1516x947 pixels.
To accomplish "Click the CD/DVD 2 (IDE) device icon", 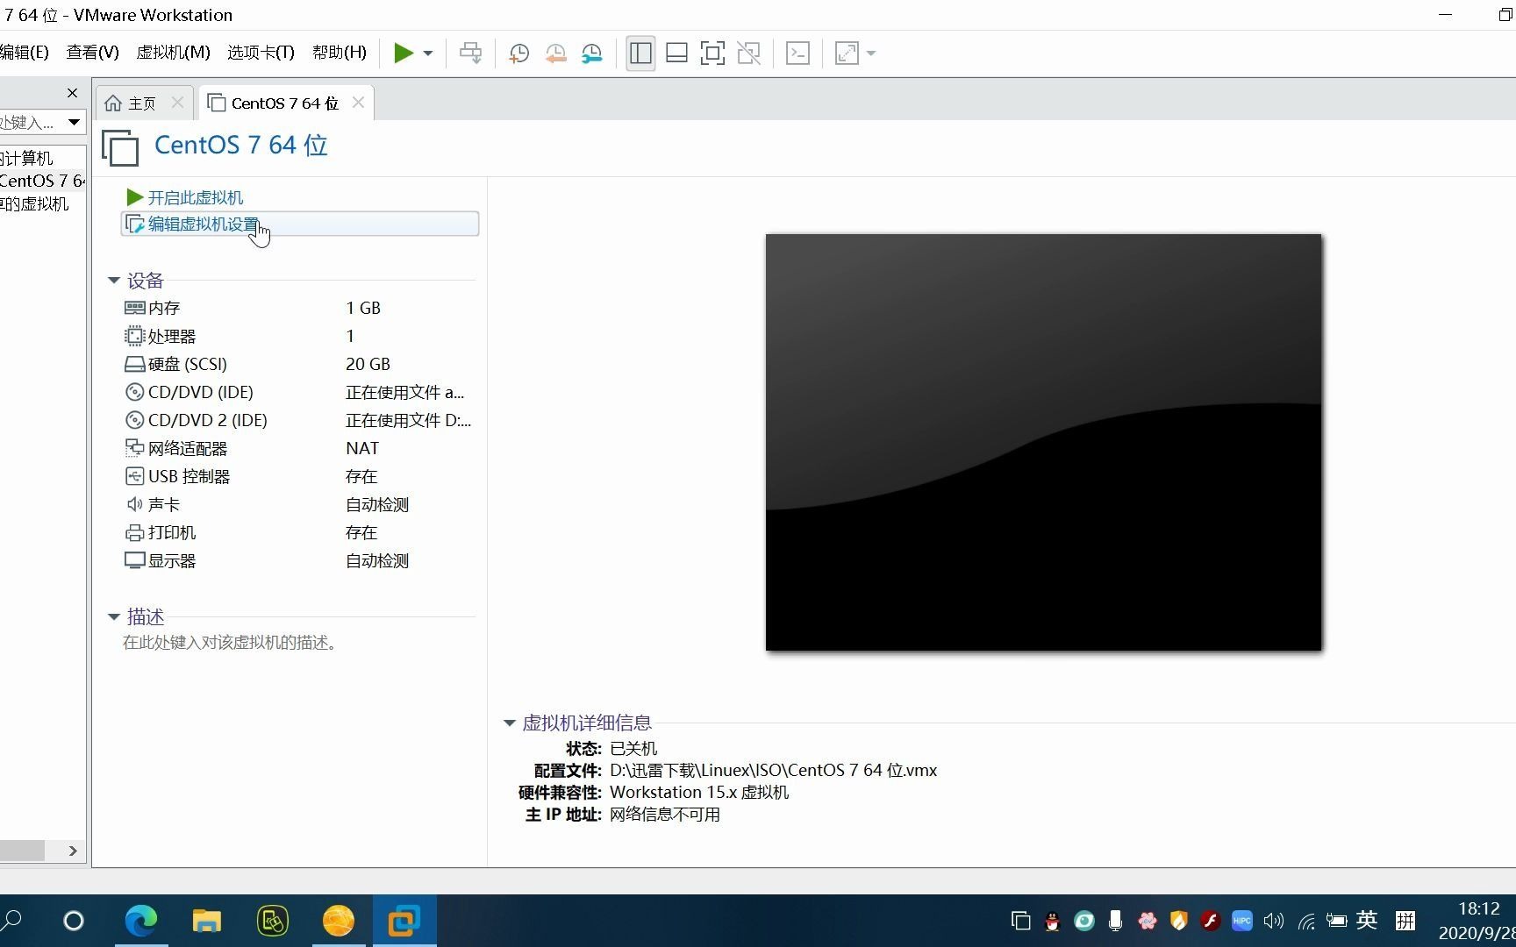I will click(134, 420).
